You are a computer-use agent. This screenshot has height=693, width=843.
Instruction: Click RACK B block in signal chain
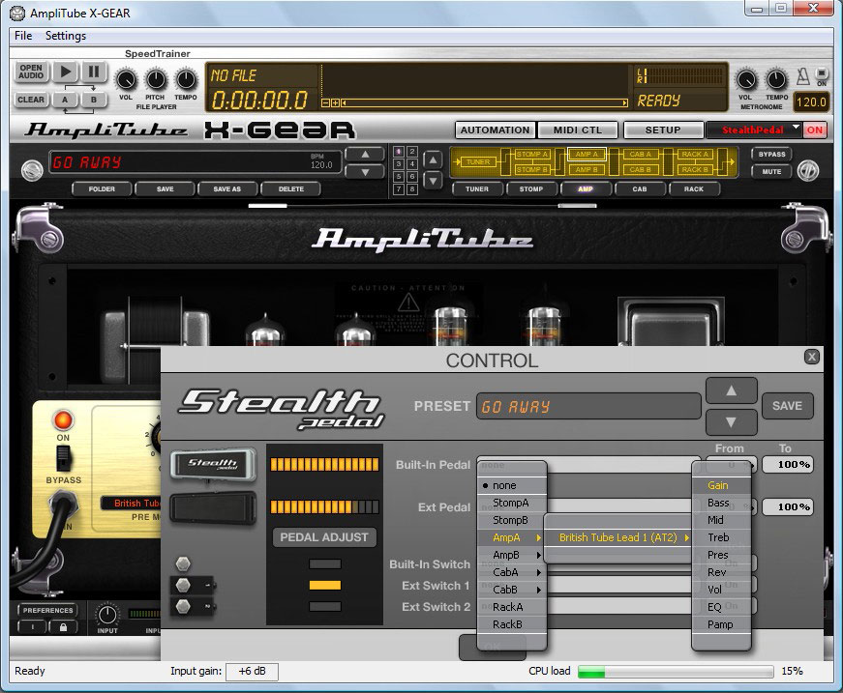694,169
